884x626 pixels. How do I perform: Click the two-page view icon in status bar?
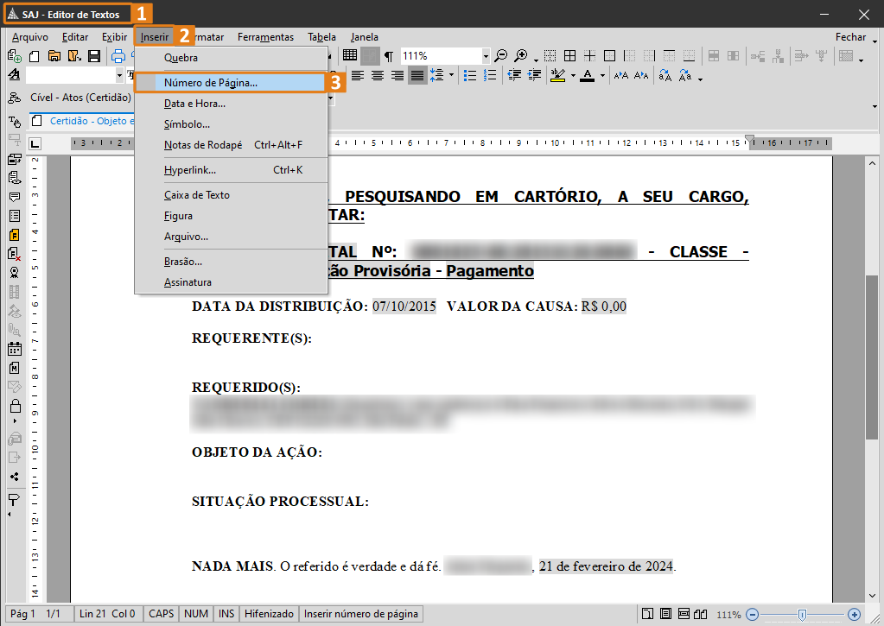pyautogui.click(x=700, y=614)
